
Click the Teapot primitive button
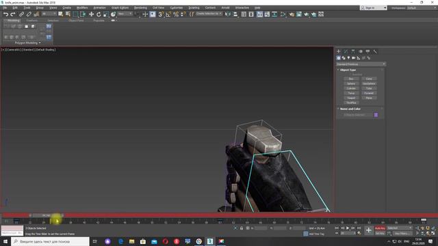point(351,98)
